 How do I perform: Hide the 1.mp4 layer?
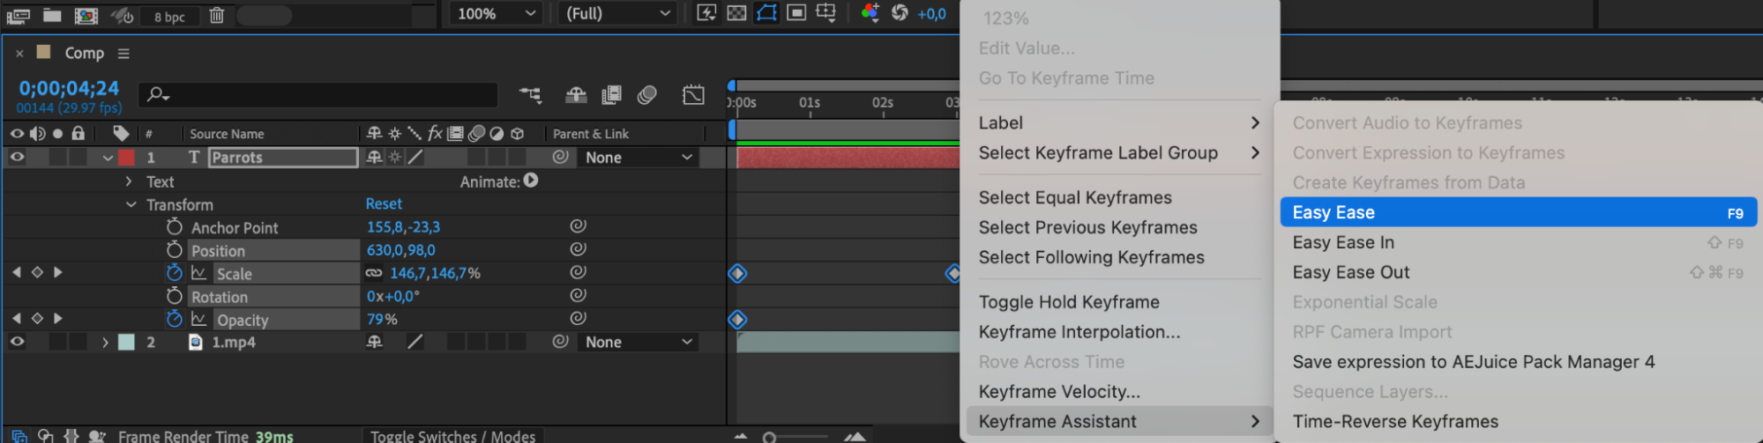17,342
